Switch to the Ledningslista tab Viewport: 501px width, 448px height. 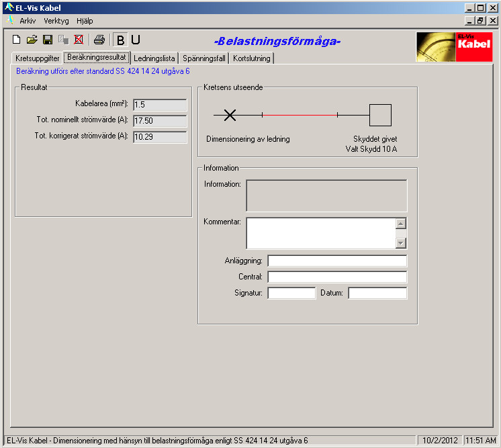tap(154, 58)
